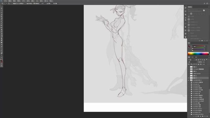This screenshot has height=118, width=210.
Task: Lock transparent pixels on the layer
Action: click(x=191, y=64)
